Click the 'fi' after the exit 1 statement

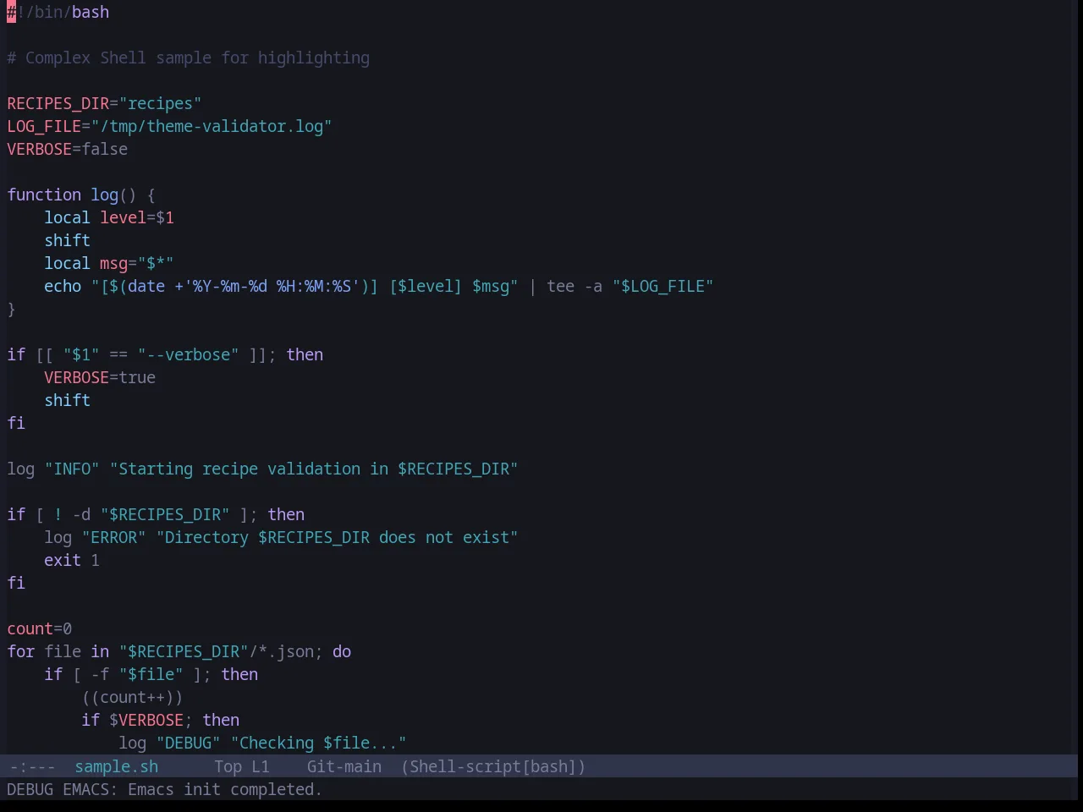pos(16,583)
